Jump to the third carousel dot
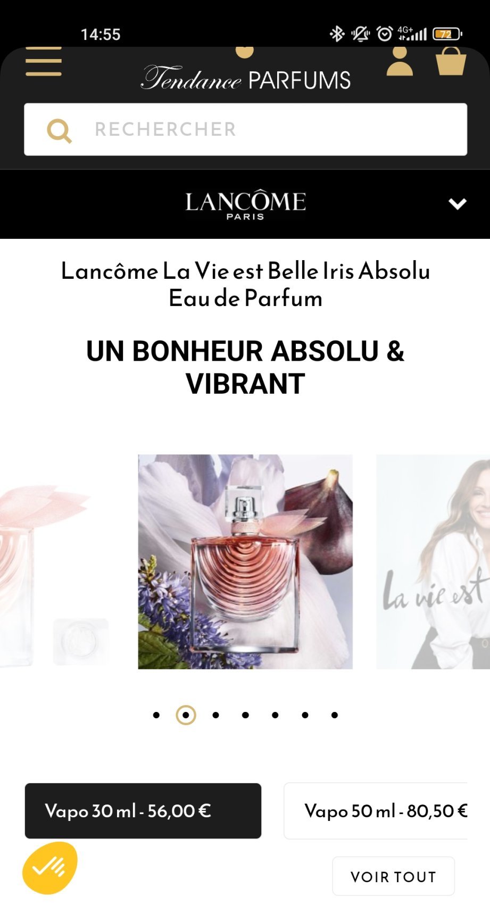Image resolution: width=490 pixels, height=904 pixels. (x=215, y=715)
